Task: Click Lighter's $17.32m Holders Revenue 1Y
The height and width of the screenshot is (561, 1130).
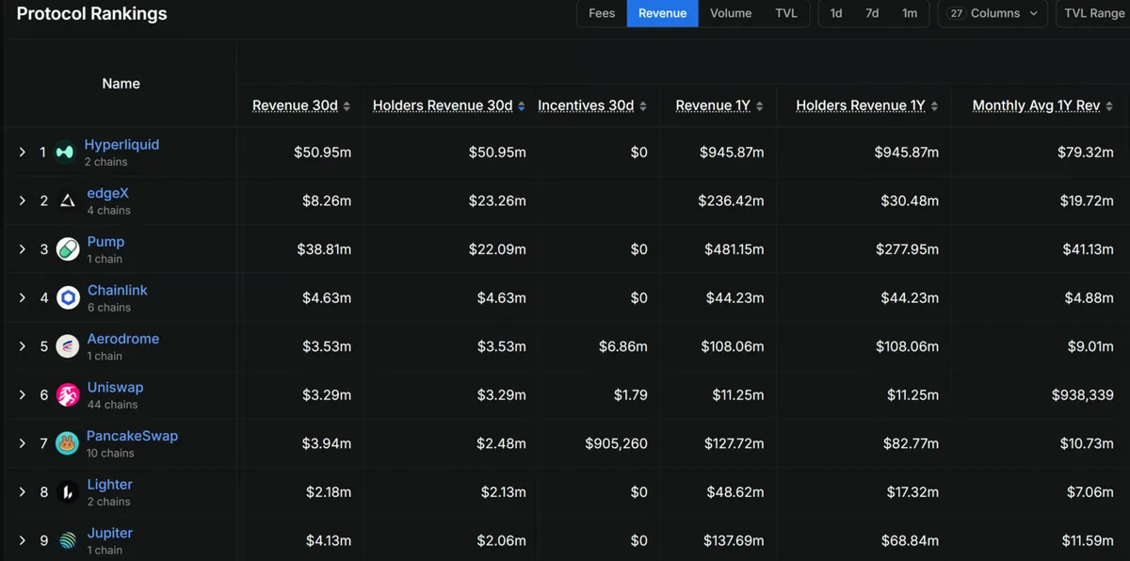Action: point(912,491)
